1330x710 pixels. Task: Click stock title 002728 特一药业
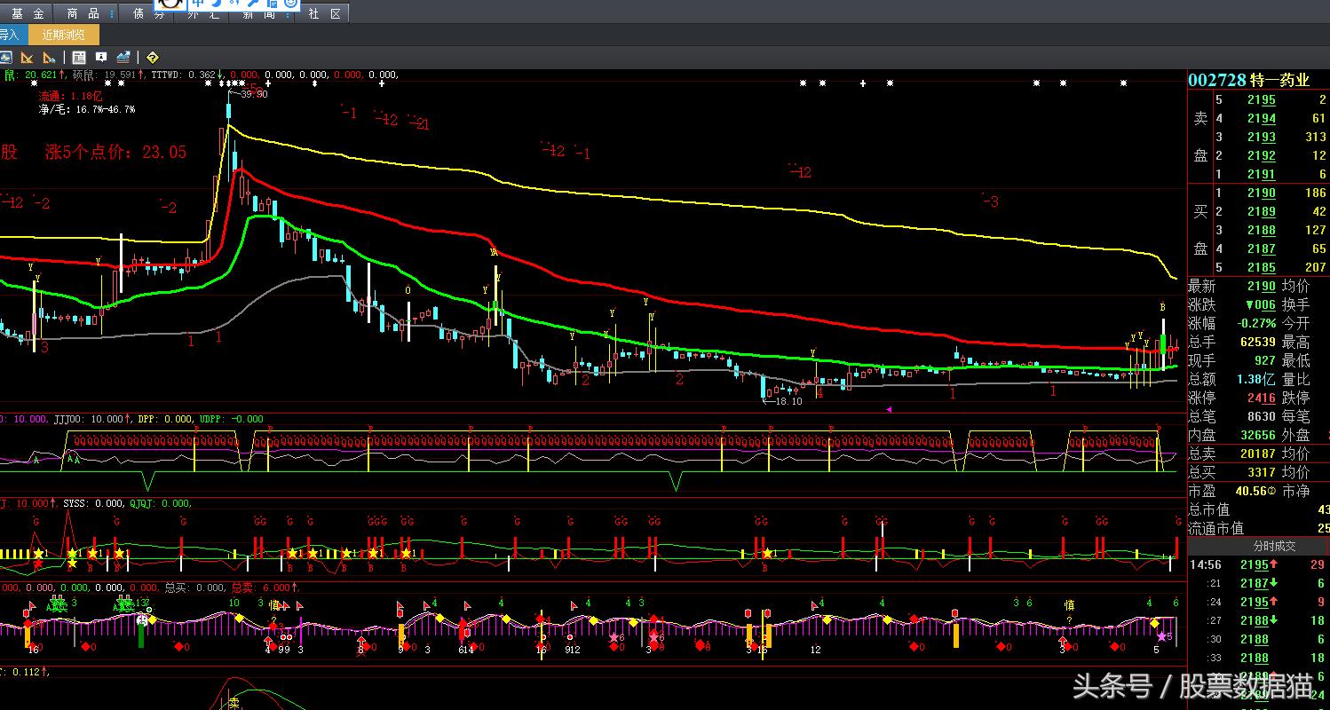[x=1248, y=80]
